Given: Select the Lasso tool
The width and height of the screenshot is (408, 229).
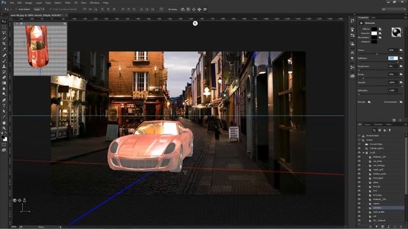Looking at the screenshot, I should (x=4, y=32).
